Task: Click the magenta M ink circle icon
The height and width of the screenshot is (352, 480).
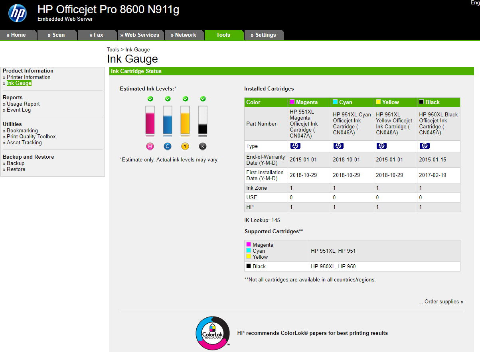Action: [x=150, y=146]
